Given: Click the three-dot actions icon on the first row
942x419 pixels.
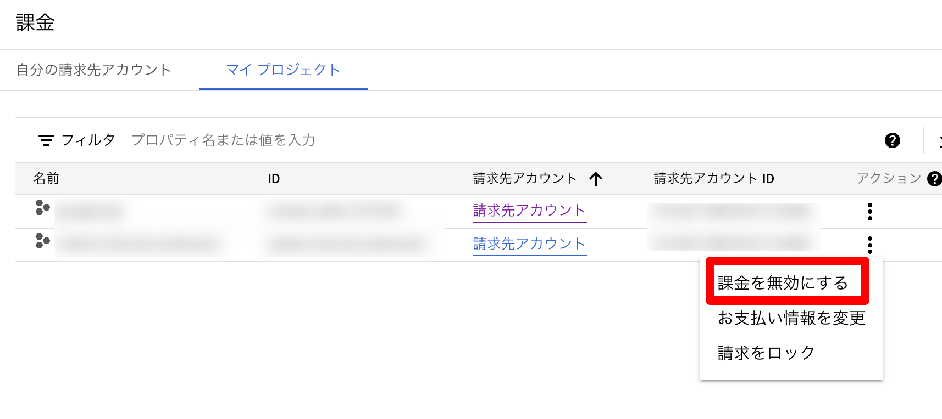Looking at the screenshot, I should click(x=870, y=212).
